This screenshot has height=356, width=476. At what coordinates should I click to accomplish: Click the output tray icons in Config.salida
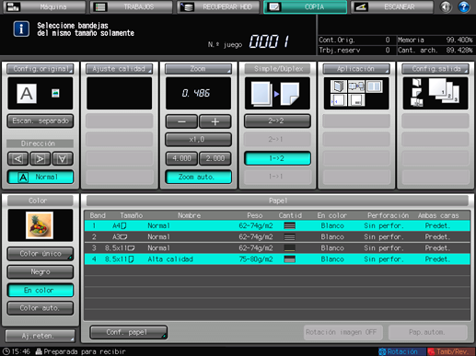pos(417,93)
